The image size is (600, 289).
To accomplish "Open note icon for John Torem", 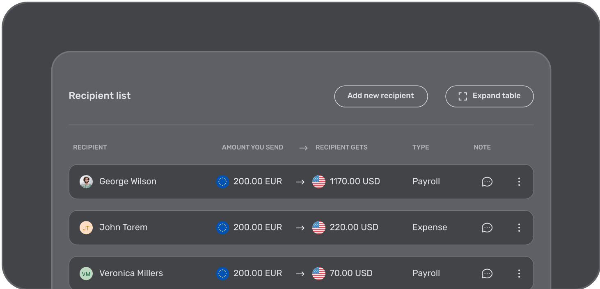I will click(x=487, y=228).
